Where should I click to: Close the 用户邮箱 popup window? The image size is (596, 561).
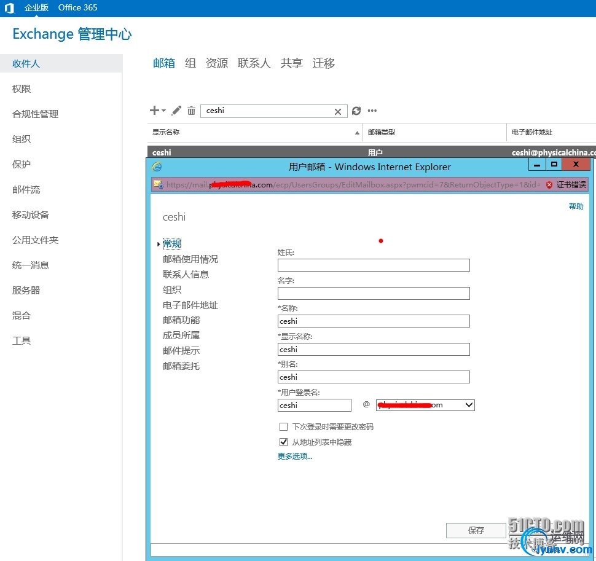coord(576,165)
